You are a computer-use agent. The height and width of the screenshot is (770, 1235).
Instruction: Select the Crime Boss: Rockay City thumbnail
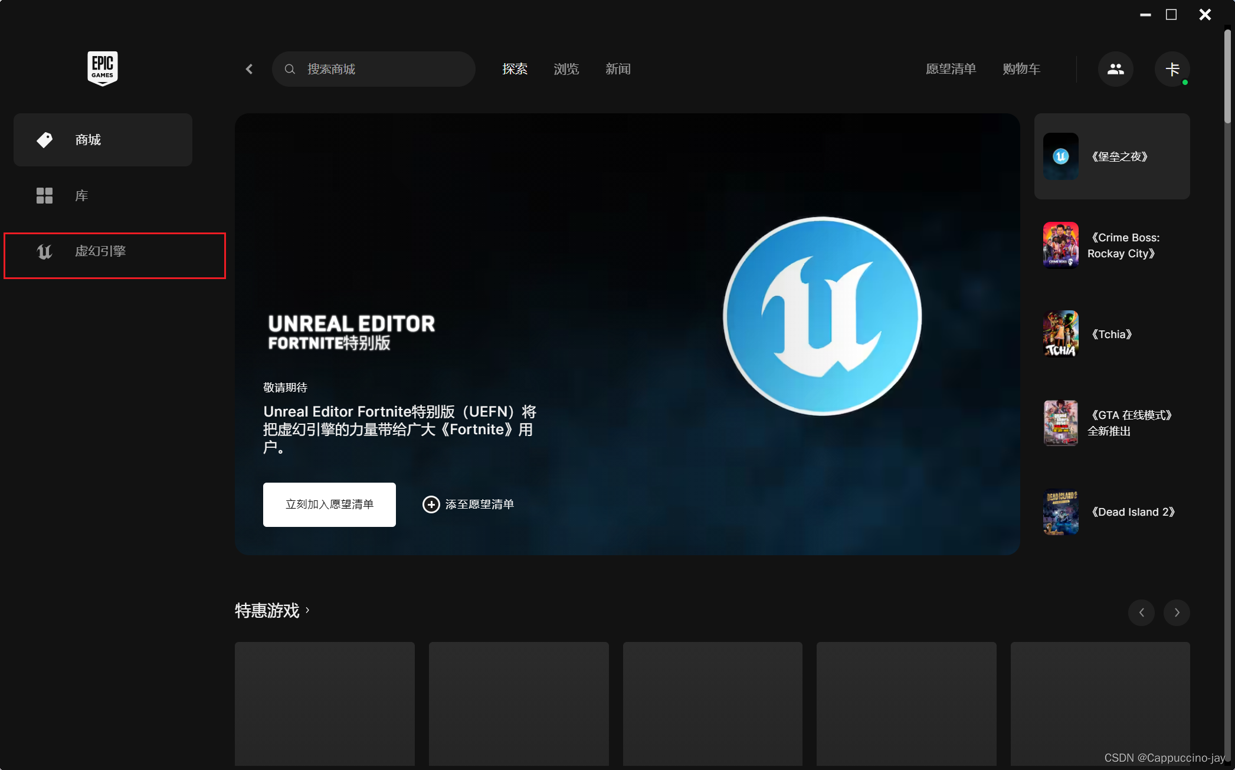[x=1060, y=245]
